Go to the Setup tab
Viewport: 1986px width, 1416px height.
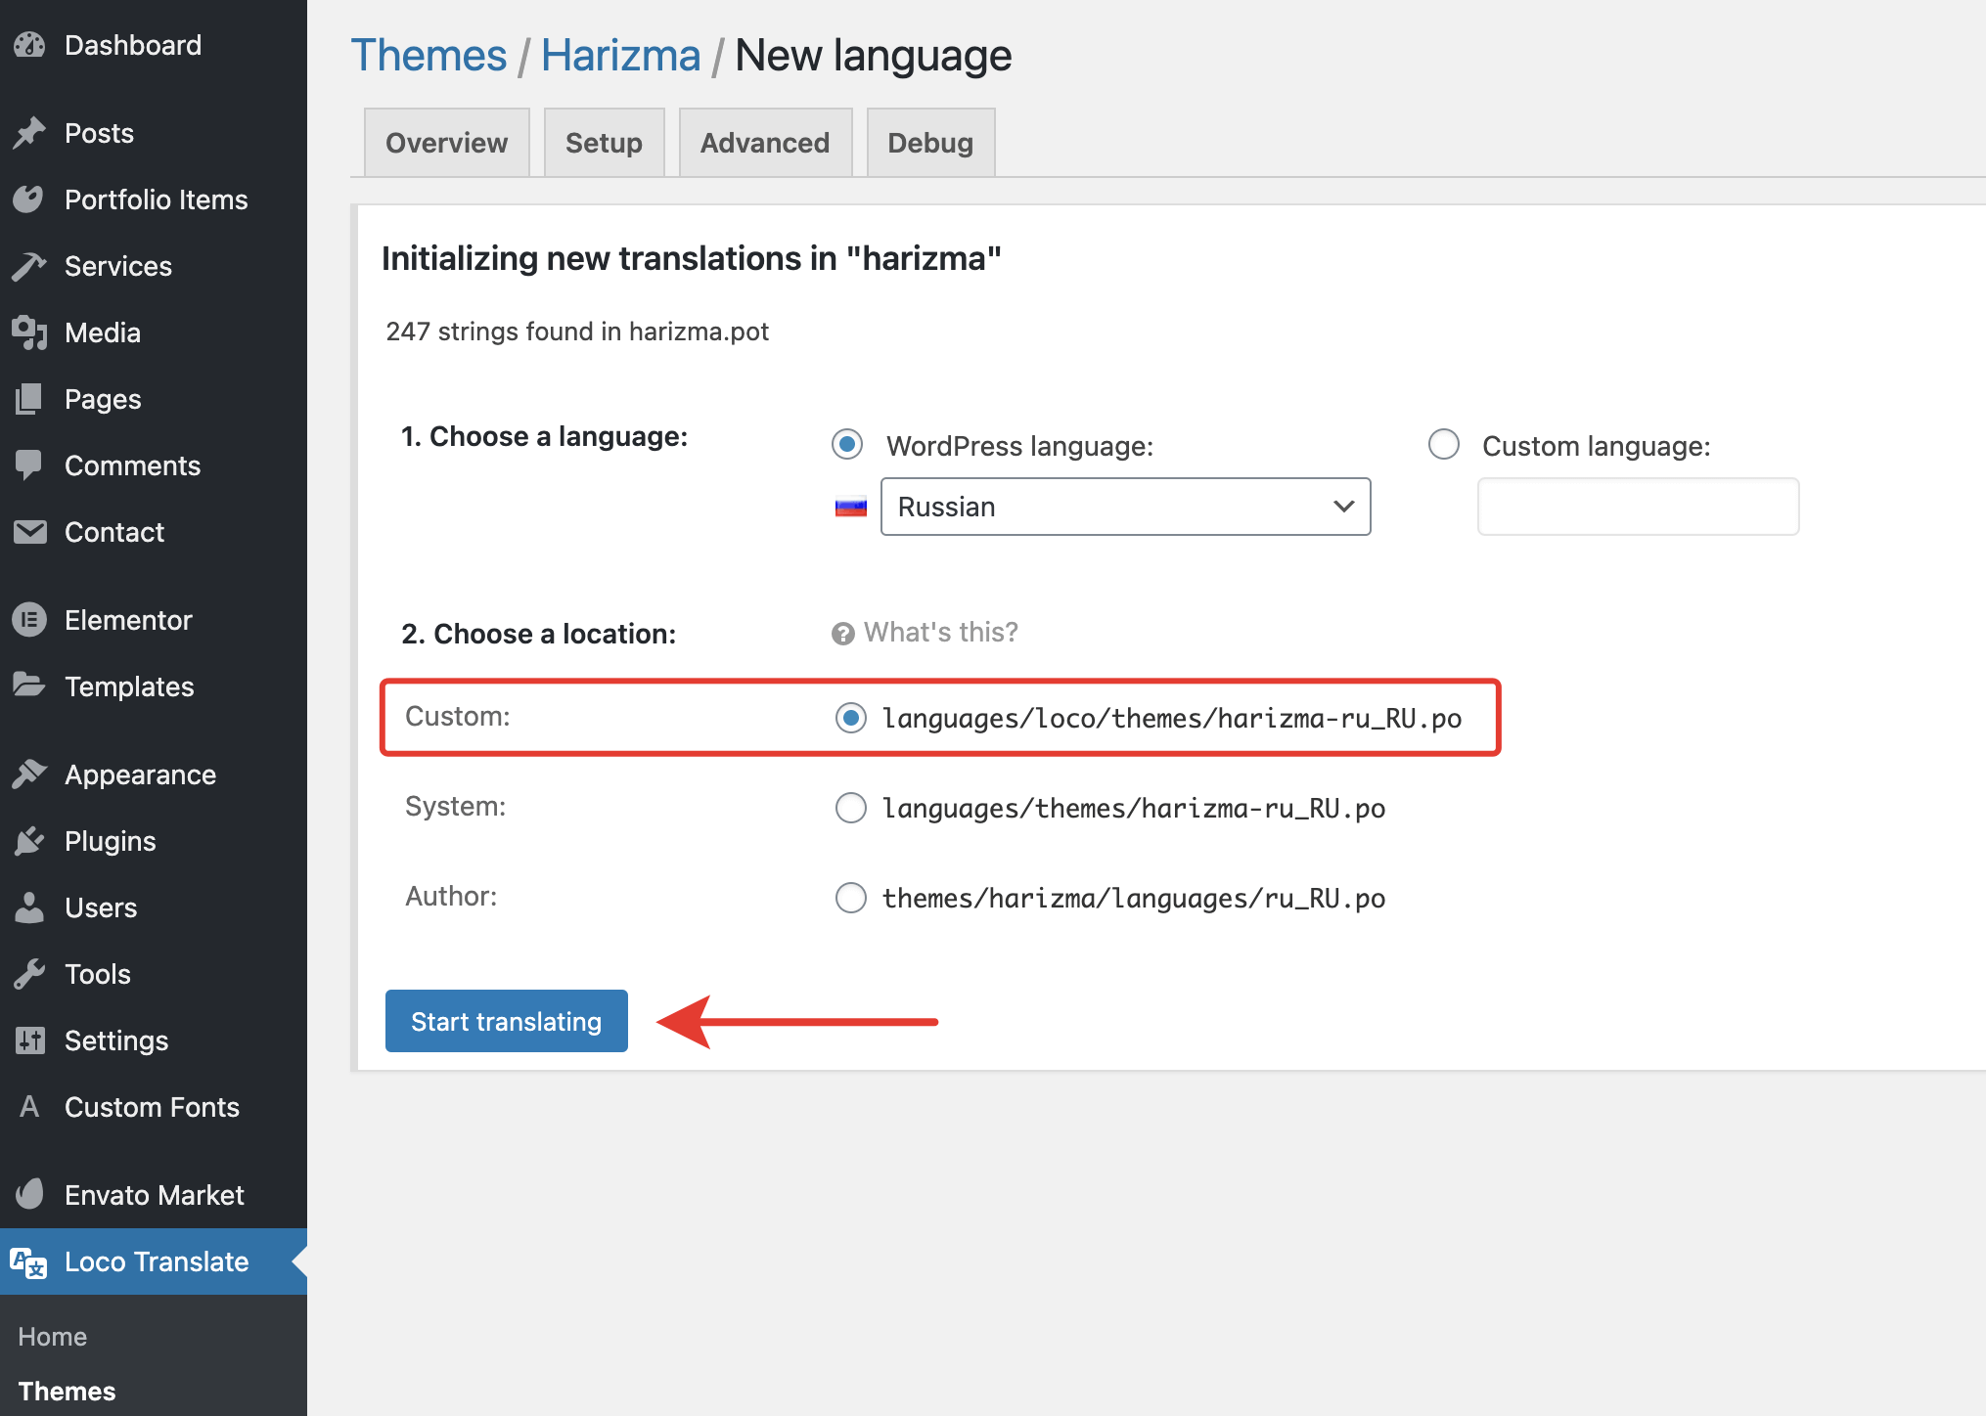pos(604,143)
